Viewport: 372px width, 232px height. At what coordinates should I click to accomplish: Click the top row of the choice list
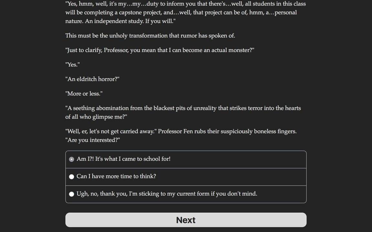tap(186, 159)
